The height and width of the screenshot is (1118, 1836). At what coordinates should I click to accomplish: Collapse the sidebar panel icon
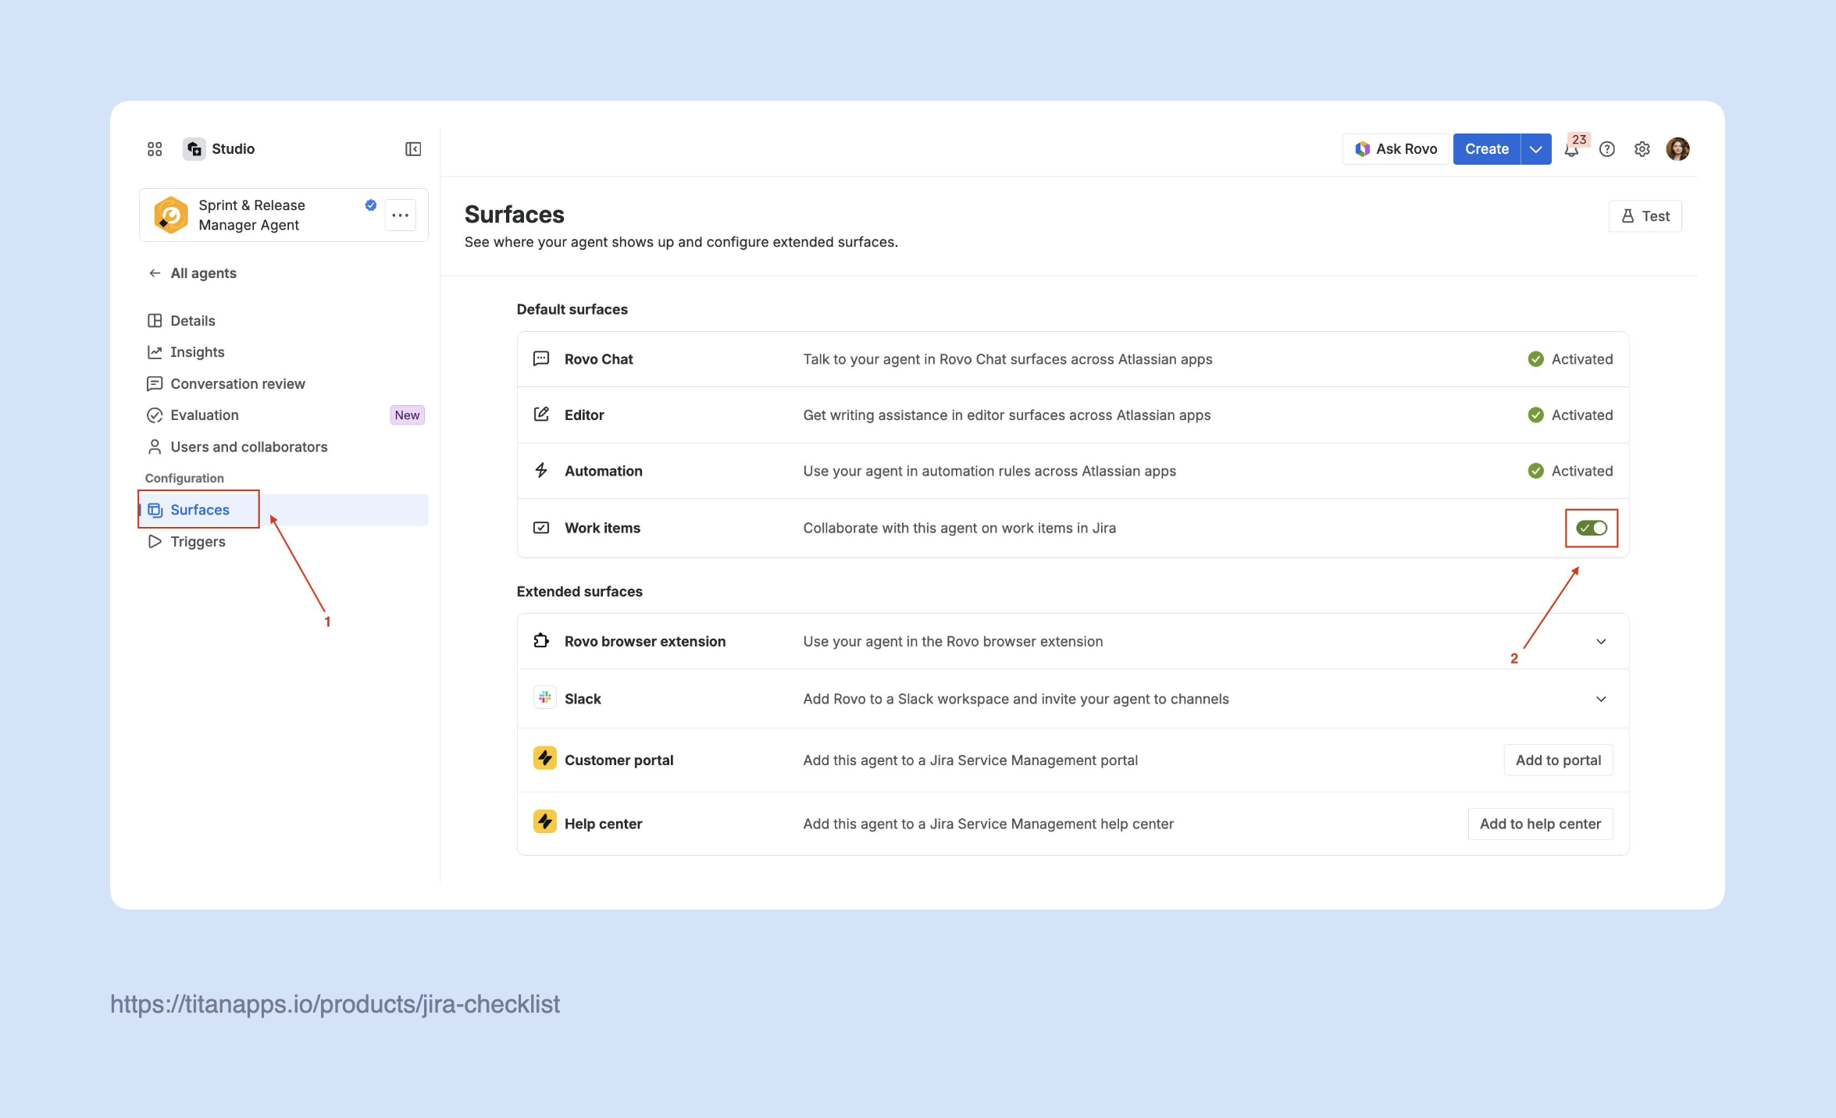click(x=413, y=149)
